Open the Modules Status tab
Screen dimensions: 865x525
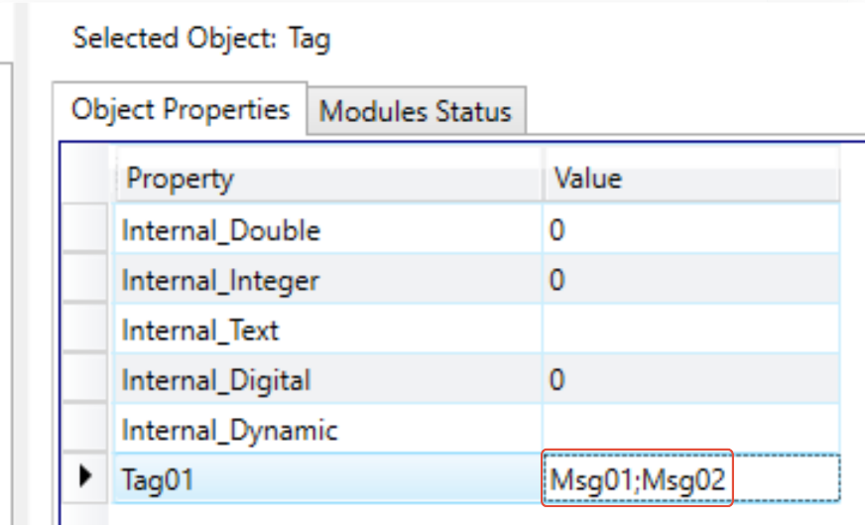pyautogui.click(x=415, y=111)
